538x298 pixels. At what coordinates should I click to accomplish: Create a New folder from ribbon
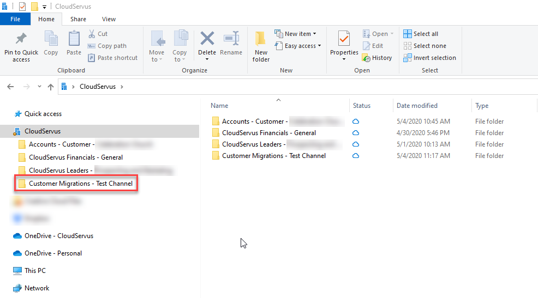pyautogui.click(x=261, y=46)
